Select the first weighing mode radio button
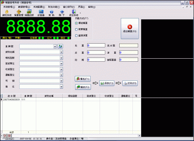The height and width of the screenshot is (141, 194). [x=76, y=23]
